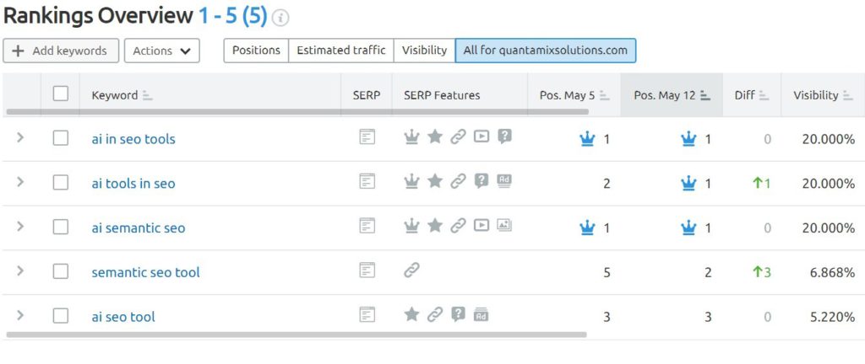The height and width of the screenshot is (364, 865).
Task: Click the info icon beside Rankings Overview
Action: pos(280,19)
